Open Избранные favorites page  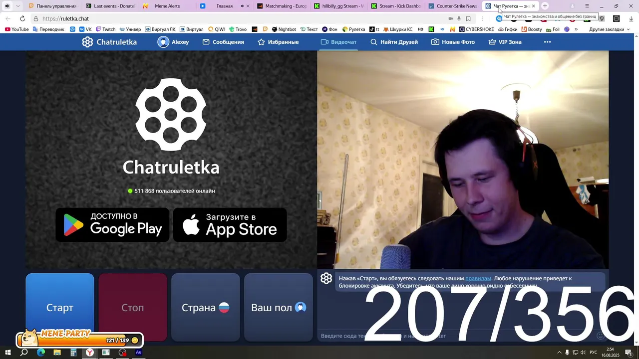(278, 42)
